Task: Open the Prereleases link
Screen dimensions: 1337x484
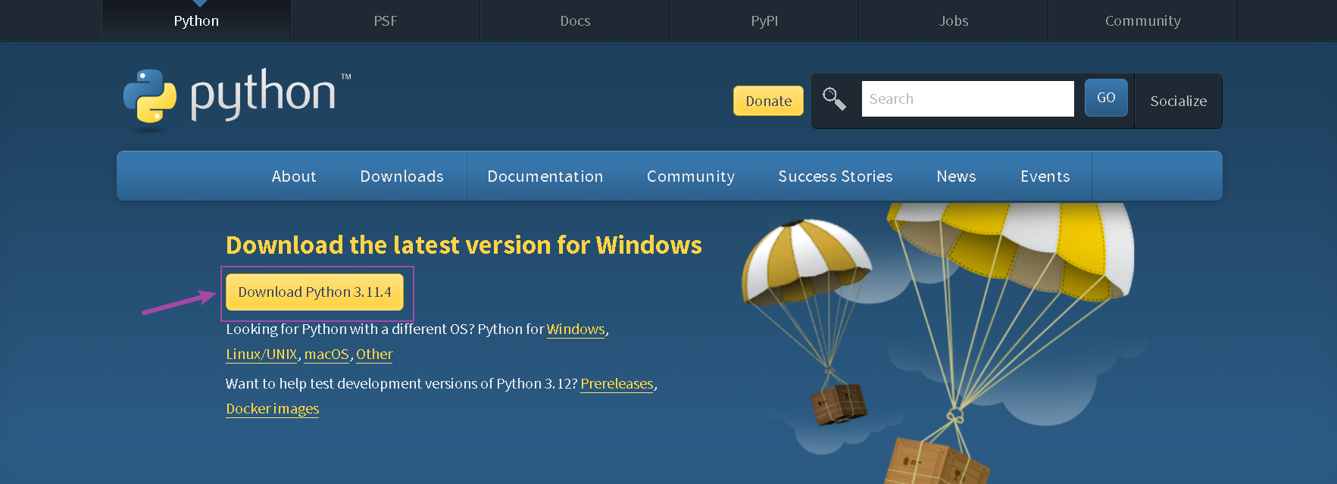Action: 617,384
